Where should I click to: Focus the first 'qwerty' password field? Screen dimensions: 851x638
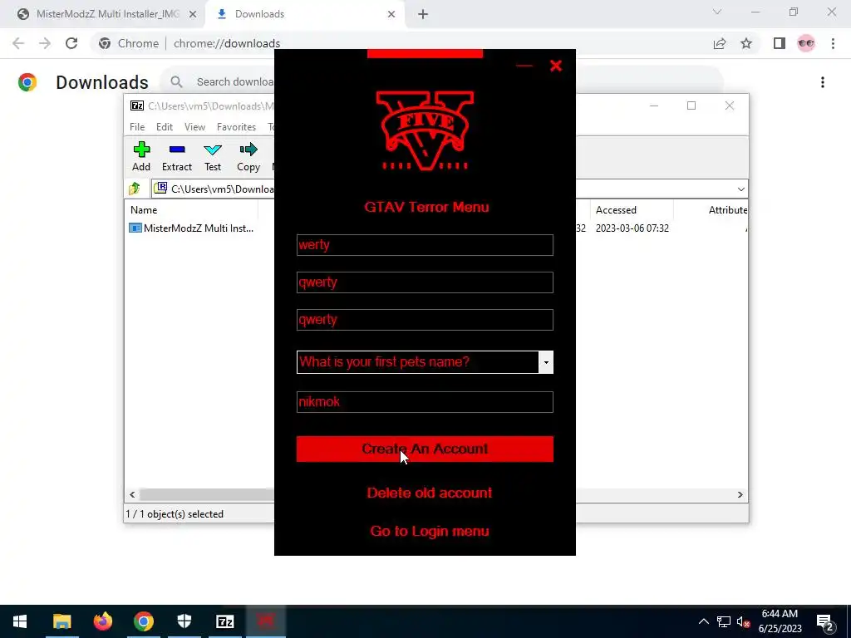[425, 282]
